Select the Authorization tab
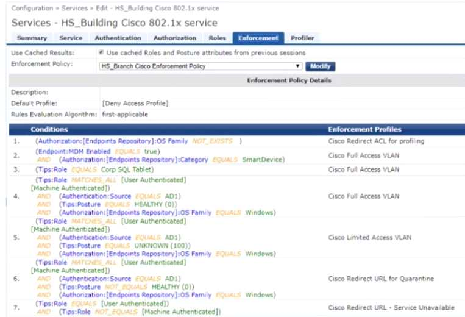Screen dimensions: 465x317 click(x=174, y=38)
